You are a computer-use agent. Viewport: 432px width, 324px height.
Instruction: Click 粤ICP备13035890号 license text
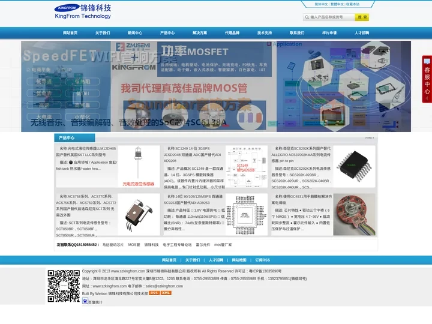[x=265, y=271]
